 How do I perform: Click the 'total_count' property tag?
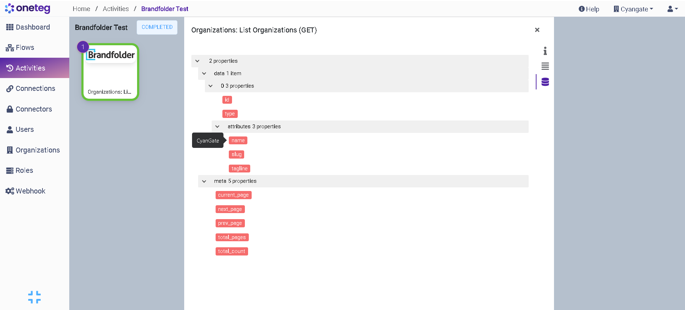(x=232, y=251)
